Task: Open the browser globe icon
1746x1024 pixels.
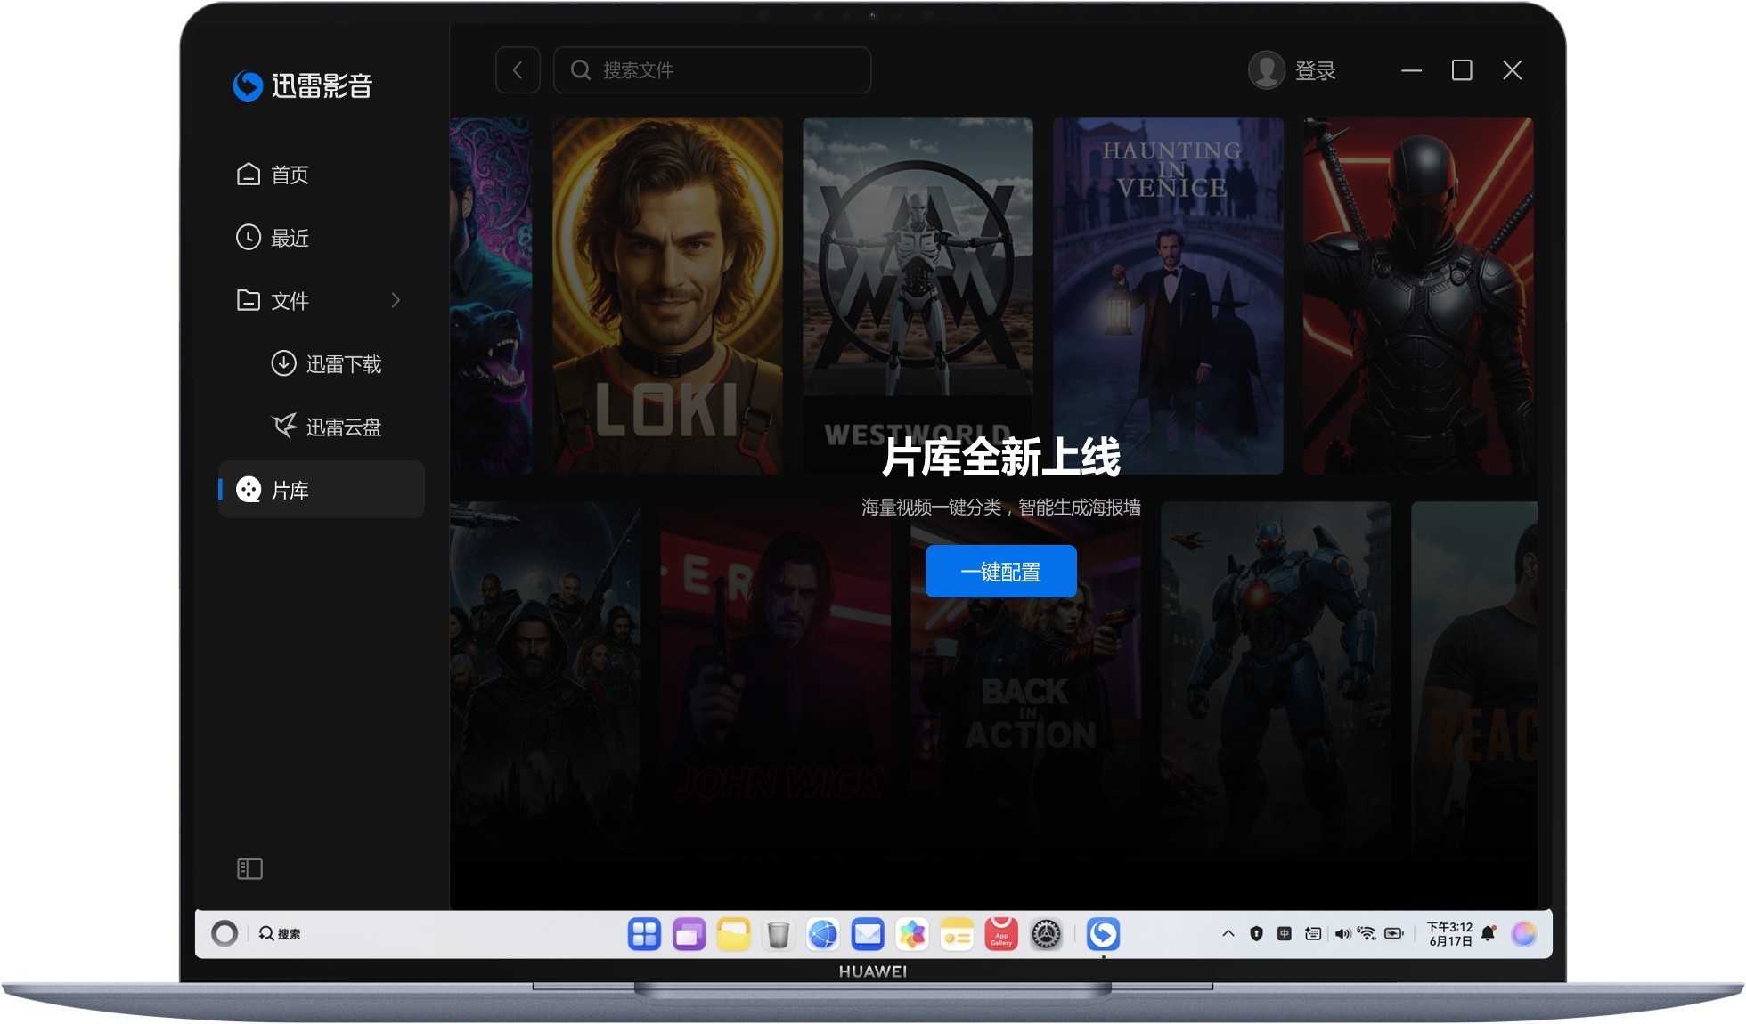Action: (822, 935)
